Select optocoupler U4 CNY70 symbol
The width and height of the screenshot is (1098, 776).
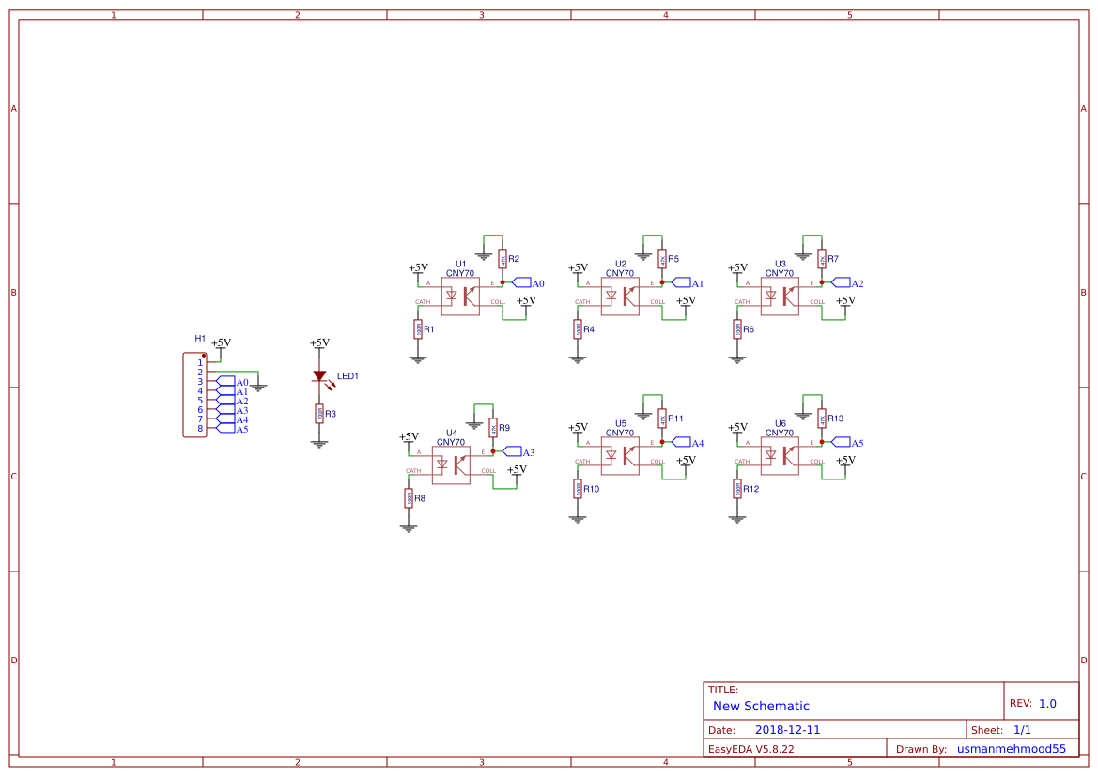pos(450,464)
